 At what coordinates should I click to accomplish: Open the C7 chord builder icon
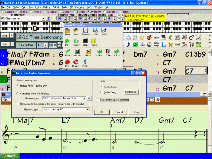191,38
